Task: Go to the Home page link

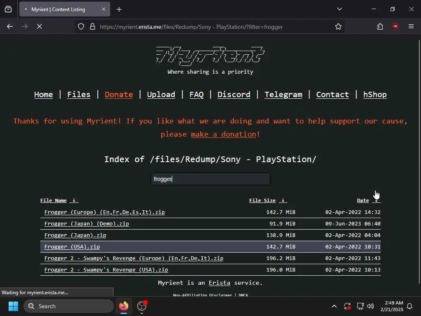Action: [44, 95]
